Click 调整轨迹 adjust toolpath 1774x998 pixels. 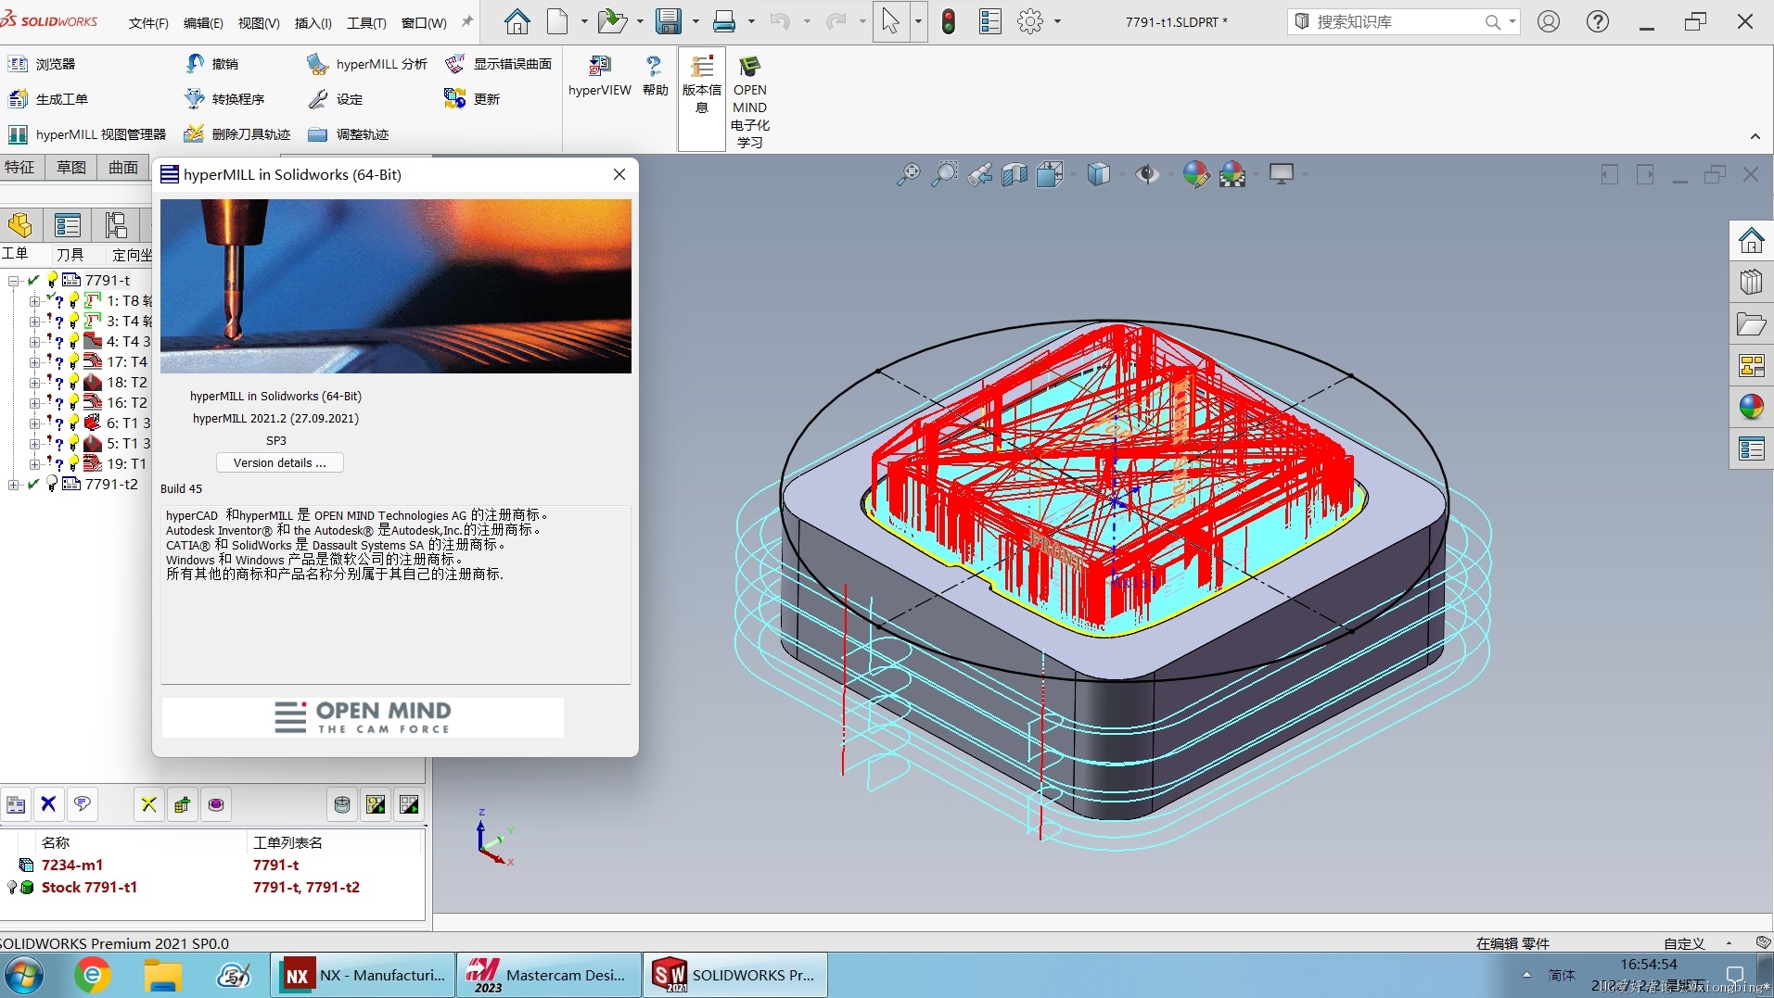(x=349, y=134)
